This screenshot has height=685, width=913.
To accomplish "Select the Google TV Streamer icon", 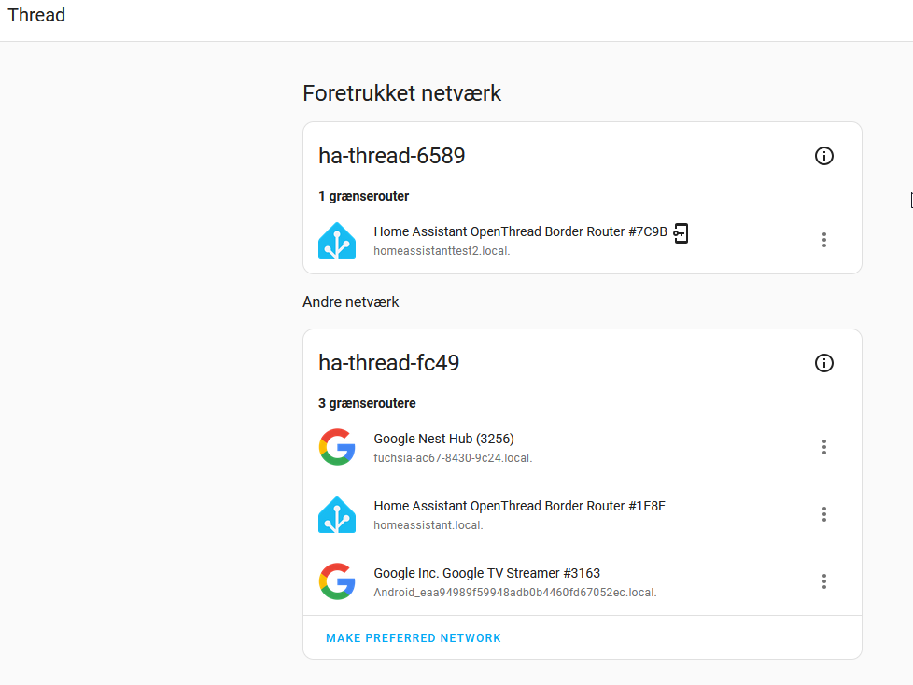I will [x=336, y=580].
